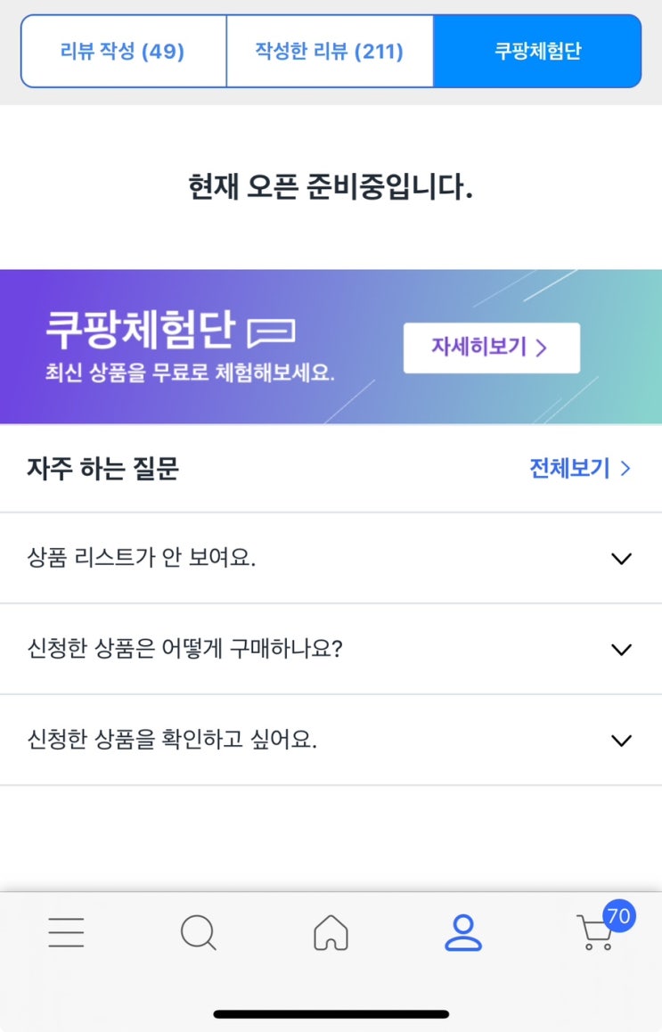Viewport: 662px width, 1032px height.
Task: Expand chevron for 신청한 상품을 확인하고 싶어요
Action: [621, 741]
